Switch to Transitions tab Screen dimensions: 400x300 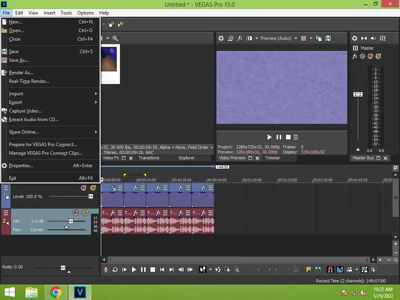click(149, 158)
